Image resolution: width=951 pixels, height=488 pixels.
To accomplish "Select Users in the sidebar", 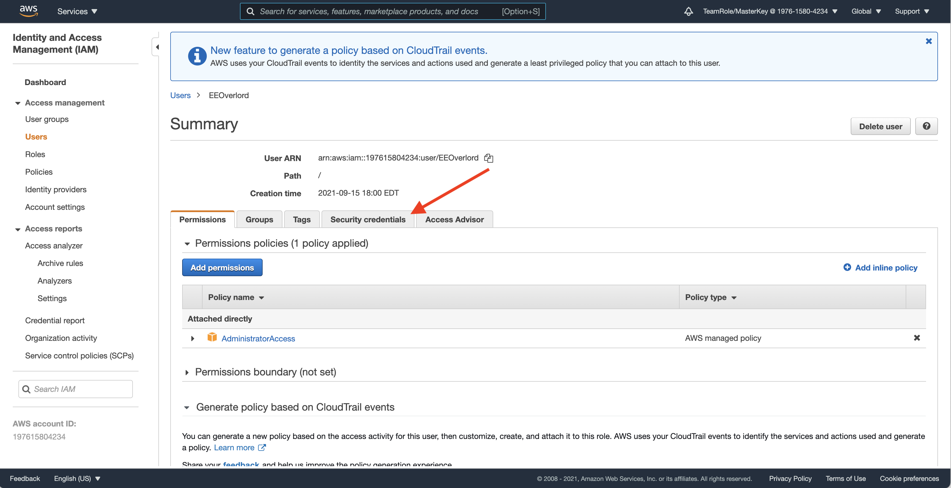I will click(x=36, y=137).
